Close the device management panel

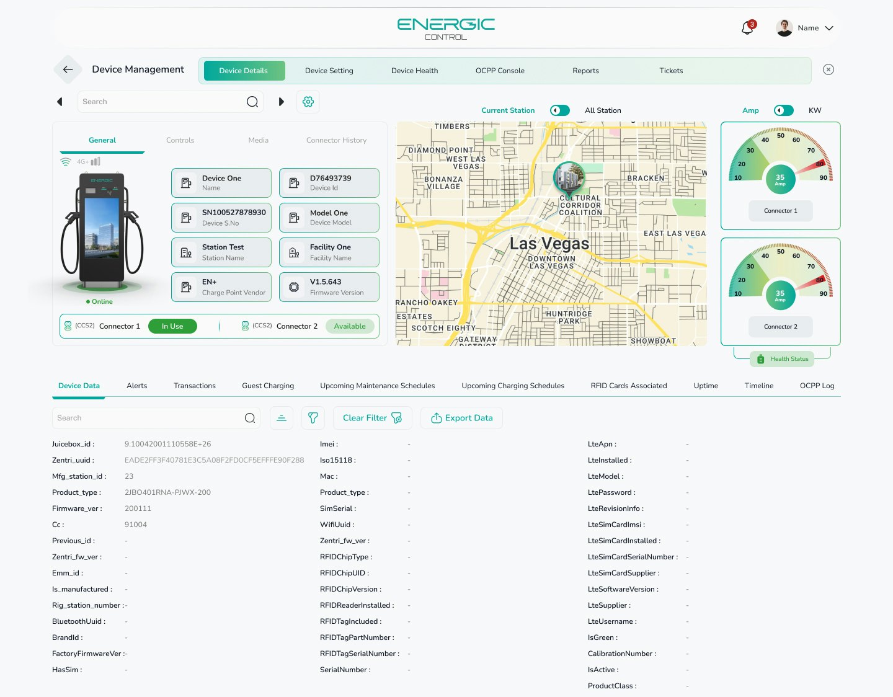tap(829, 69)
